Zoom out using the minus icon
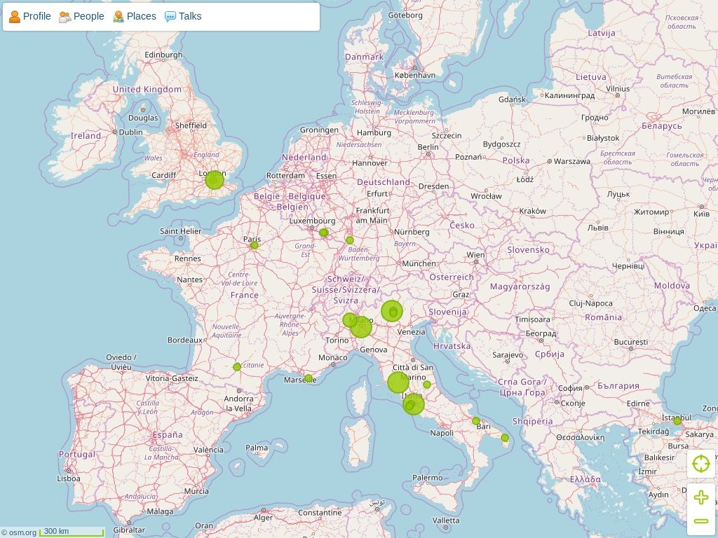The width and height of the screenshot is (718, 538). (x=701, y=521)
